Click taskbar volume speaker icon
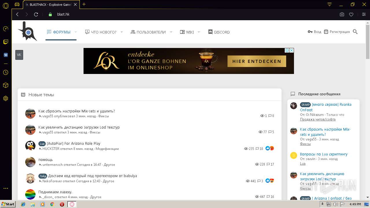This screenshot has height=208, width=370. click(x=336, y=204)
